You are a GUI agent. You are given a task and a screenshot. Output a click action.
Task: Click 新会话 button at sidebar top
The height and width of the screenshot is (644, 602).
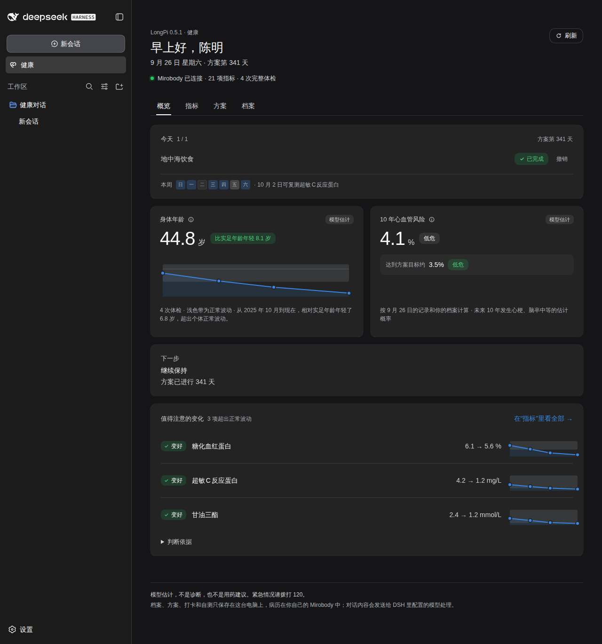tap(66, 44)
